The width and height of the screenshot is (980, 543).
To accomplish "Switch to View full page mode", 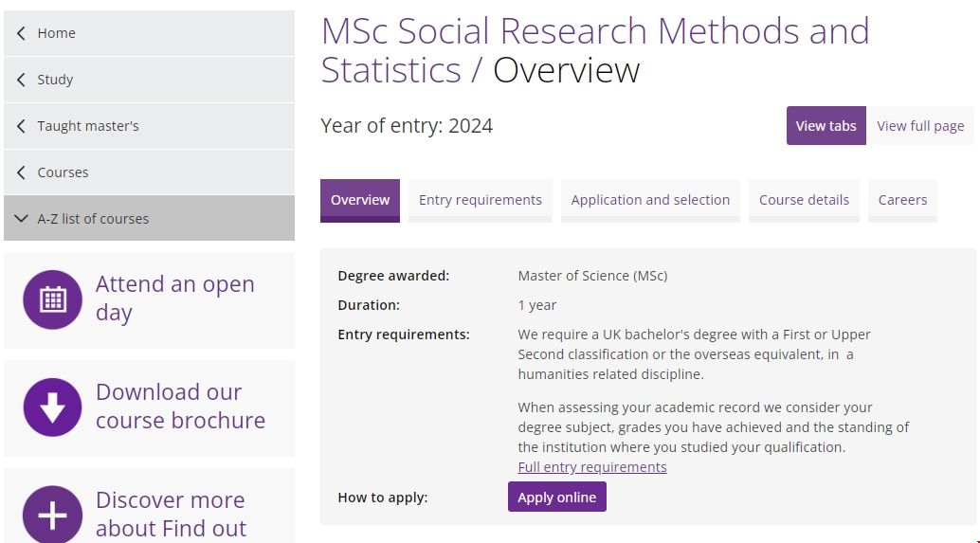I will click(920, 126).
